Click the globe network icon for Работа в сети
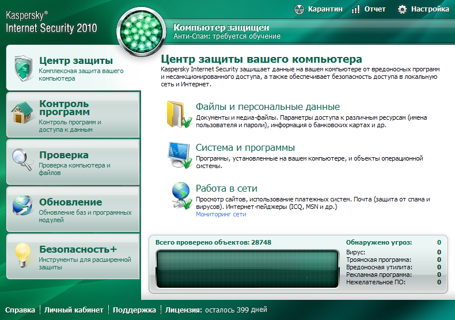Viewport: 455px width, 320px height. coord(181,196)
